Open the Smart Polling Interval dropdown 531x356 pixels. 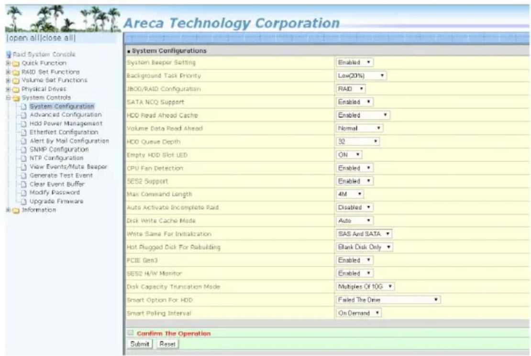tap(359, 313)
